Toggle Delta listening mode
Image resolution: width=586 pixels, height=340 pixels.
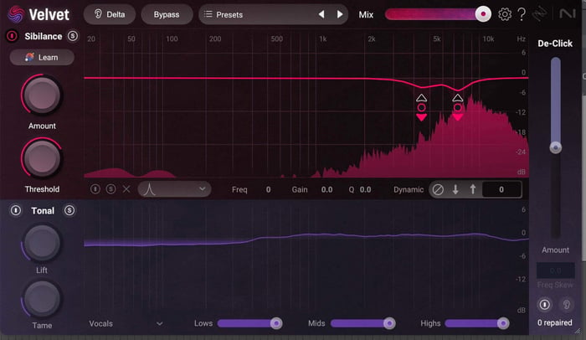(x=110, y=14)
